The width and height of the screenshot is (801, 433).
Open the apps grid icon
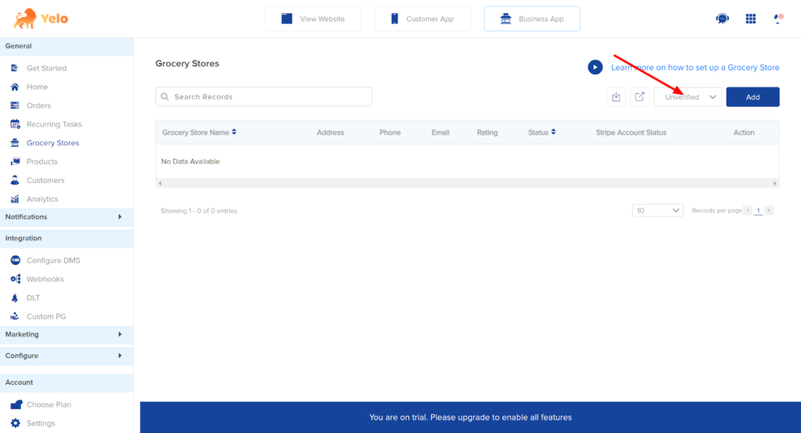click(x=751, y=19)
